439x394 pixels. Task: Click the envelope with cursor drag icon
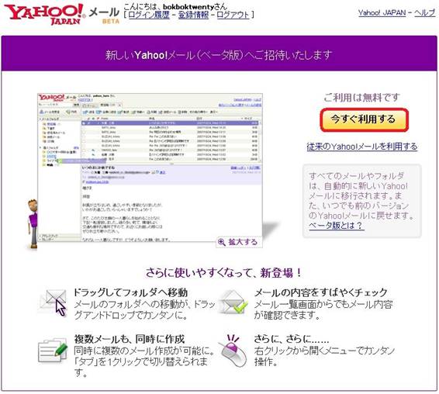(54, 302)
